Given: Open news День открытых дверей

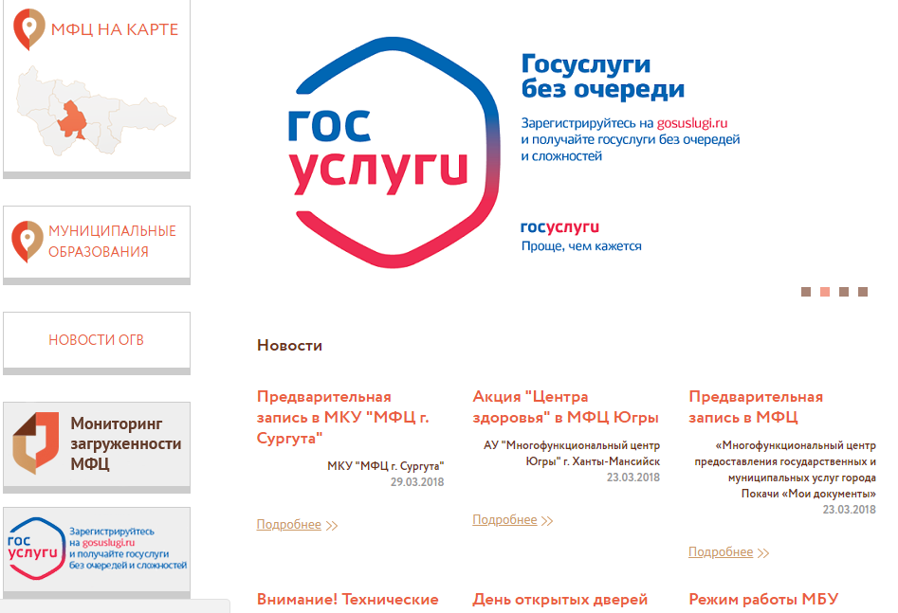Looking at the screenshot, I should 560,600.
